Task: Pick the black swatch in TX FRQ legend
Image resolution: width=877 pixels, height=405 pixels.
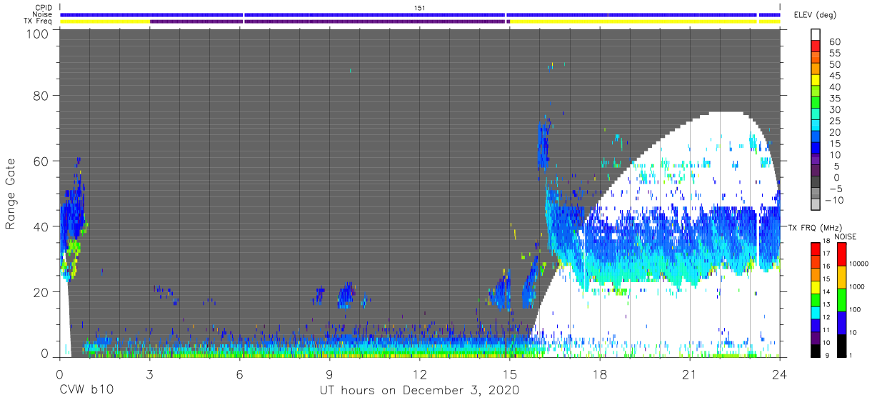Action: coord(816,349)
